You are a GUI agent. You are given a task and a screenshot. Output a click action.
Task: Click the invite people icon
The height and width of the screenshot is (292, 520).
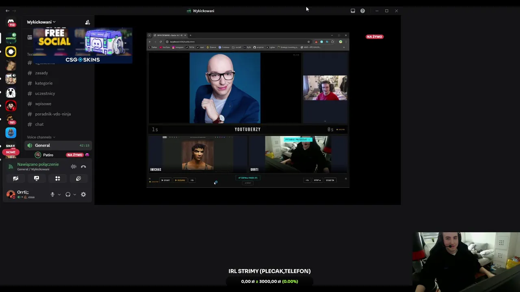click(x=87, y=22)
